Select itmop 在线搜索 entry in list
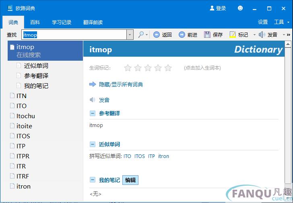Image resolution: width=293 pixels, height=203 pixels. (45, 51)
